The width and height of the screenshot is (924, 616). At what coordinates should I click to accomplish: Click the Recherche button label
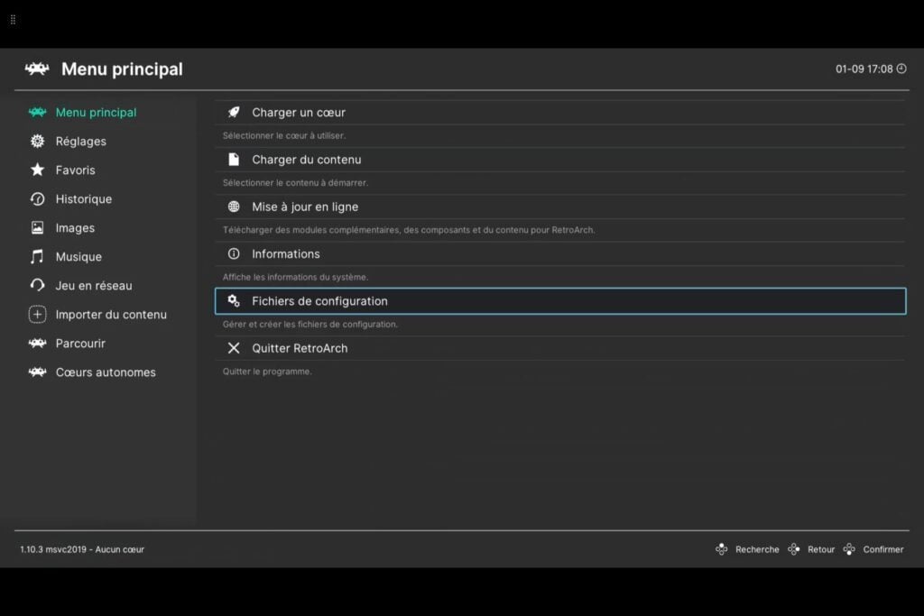click(757, 549)
